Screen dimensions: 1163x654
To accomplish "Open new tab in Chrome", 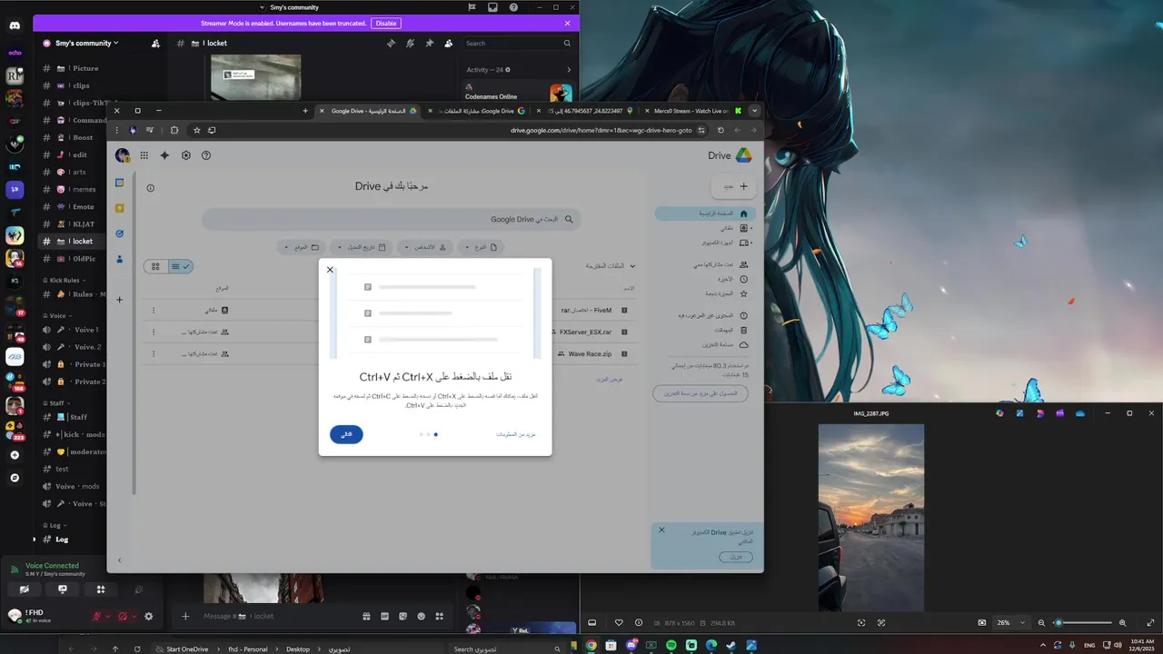I will (305, 111).
